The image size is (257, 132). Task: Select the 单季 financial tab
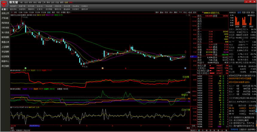tap(239, 13)
